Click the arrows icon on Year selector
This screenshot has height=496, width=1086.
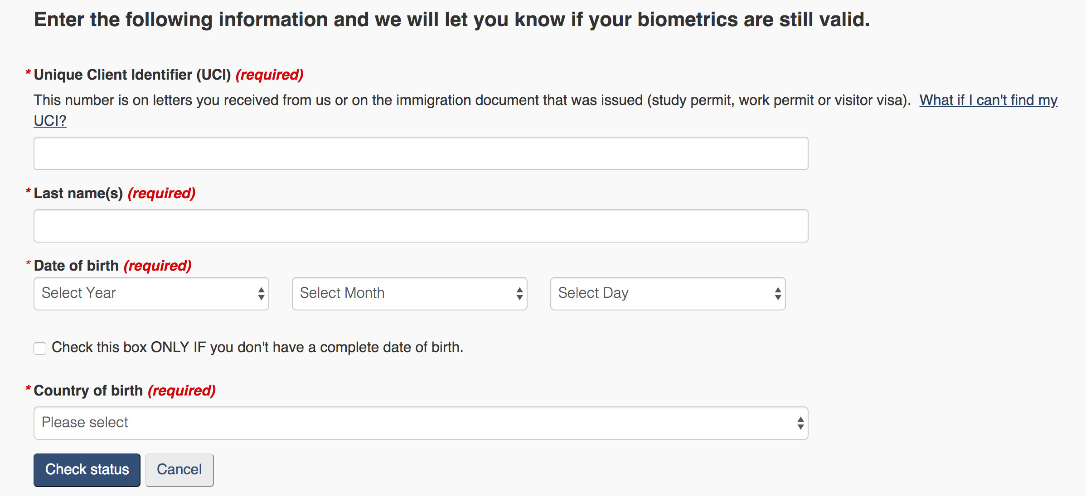click(261, 294)
